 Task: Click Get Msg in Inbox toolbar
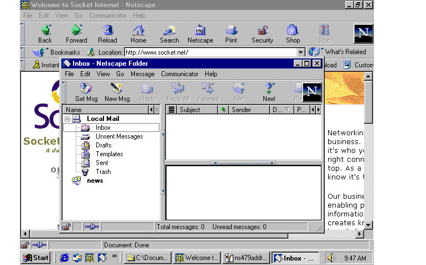click(x=86, y=93)
